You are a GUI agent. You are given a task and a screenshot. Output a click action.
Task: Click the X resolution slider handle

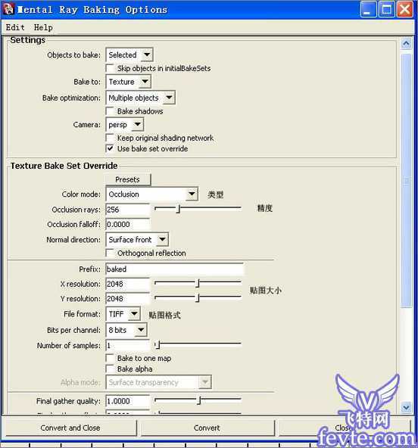198,284
